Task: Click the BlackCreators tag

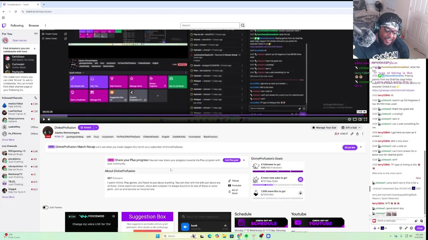Action: (211, 137)
